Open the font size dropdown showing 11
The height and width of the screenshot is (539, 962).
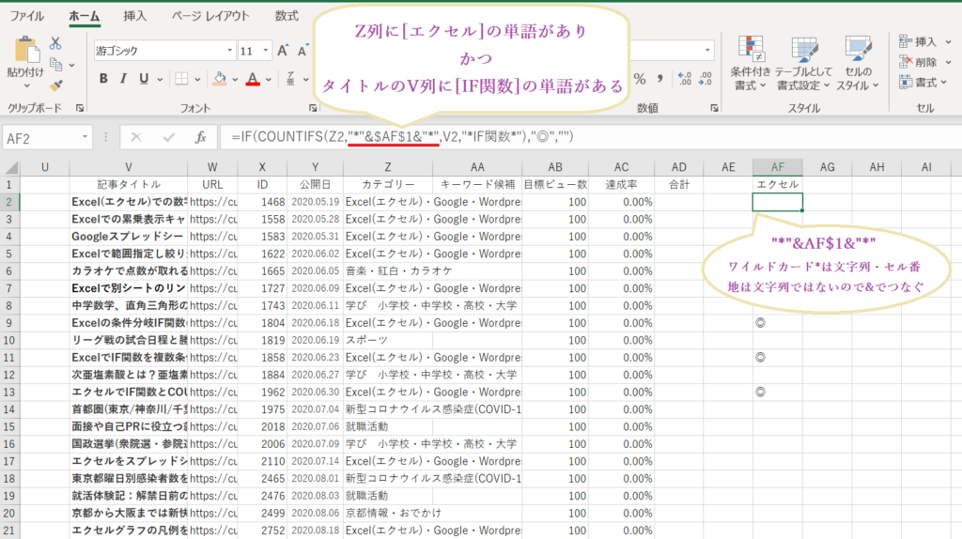(266, 51)
